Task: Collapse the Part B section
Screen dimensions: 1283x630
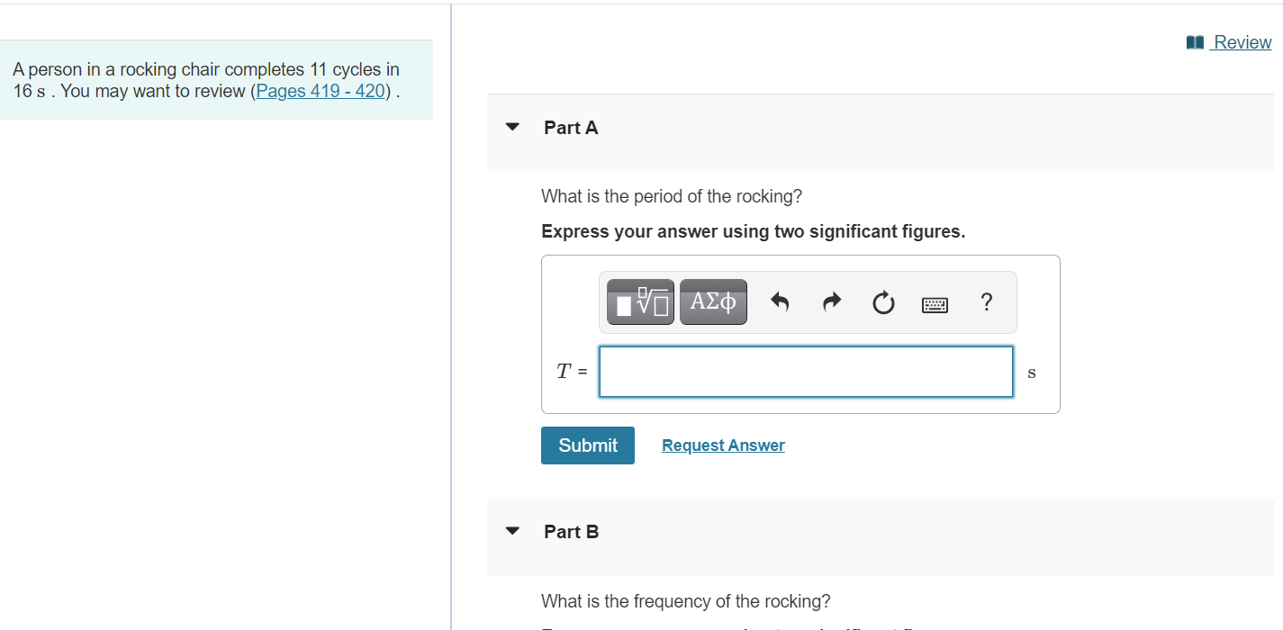Action: point(512,531)
